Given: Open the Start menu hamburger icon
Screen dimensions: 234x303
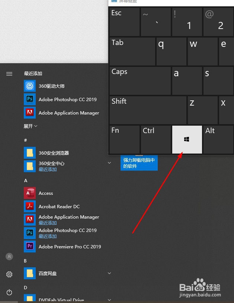Looking at the screenshot, I should pos(9,74).
